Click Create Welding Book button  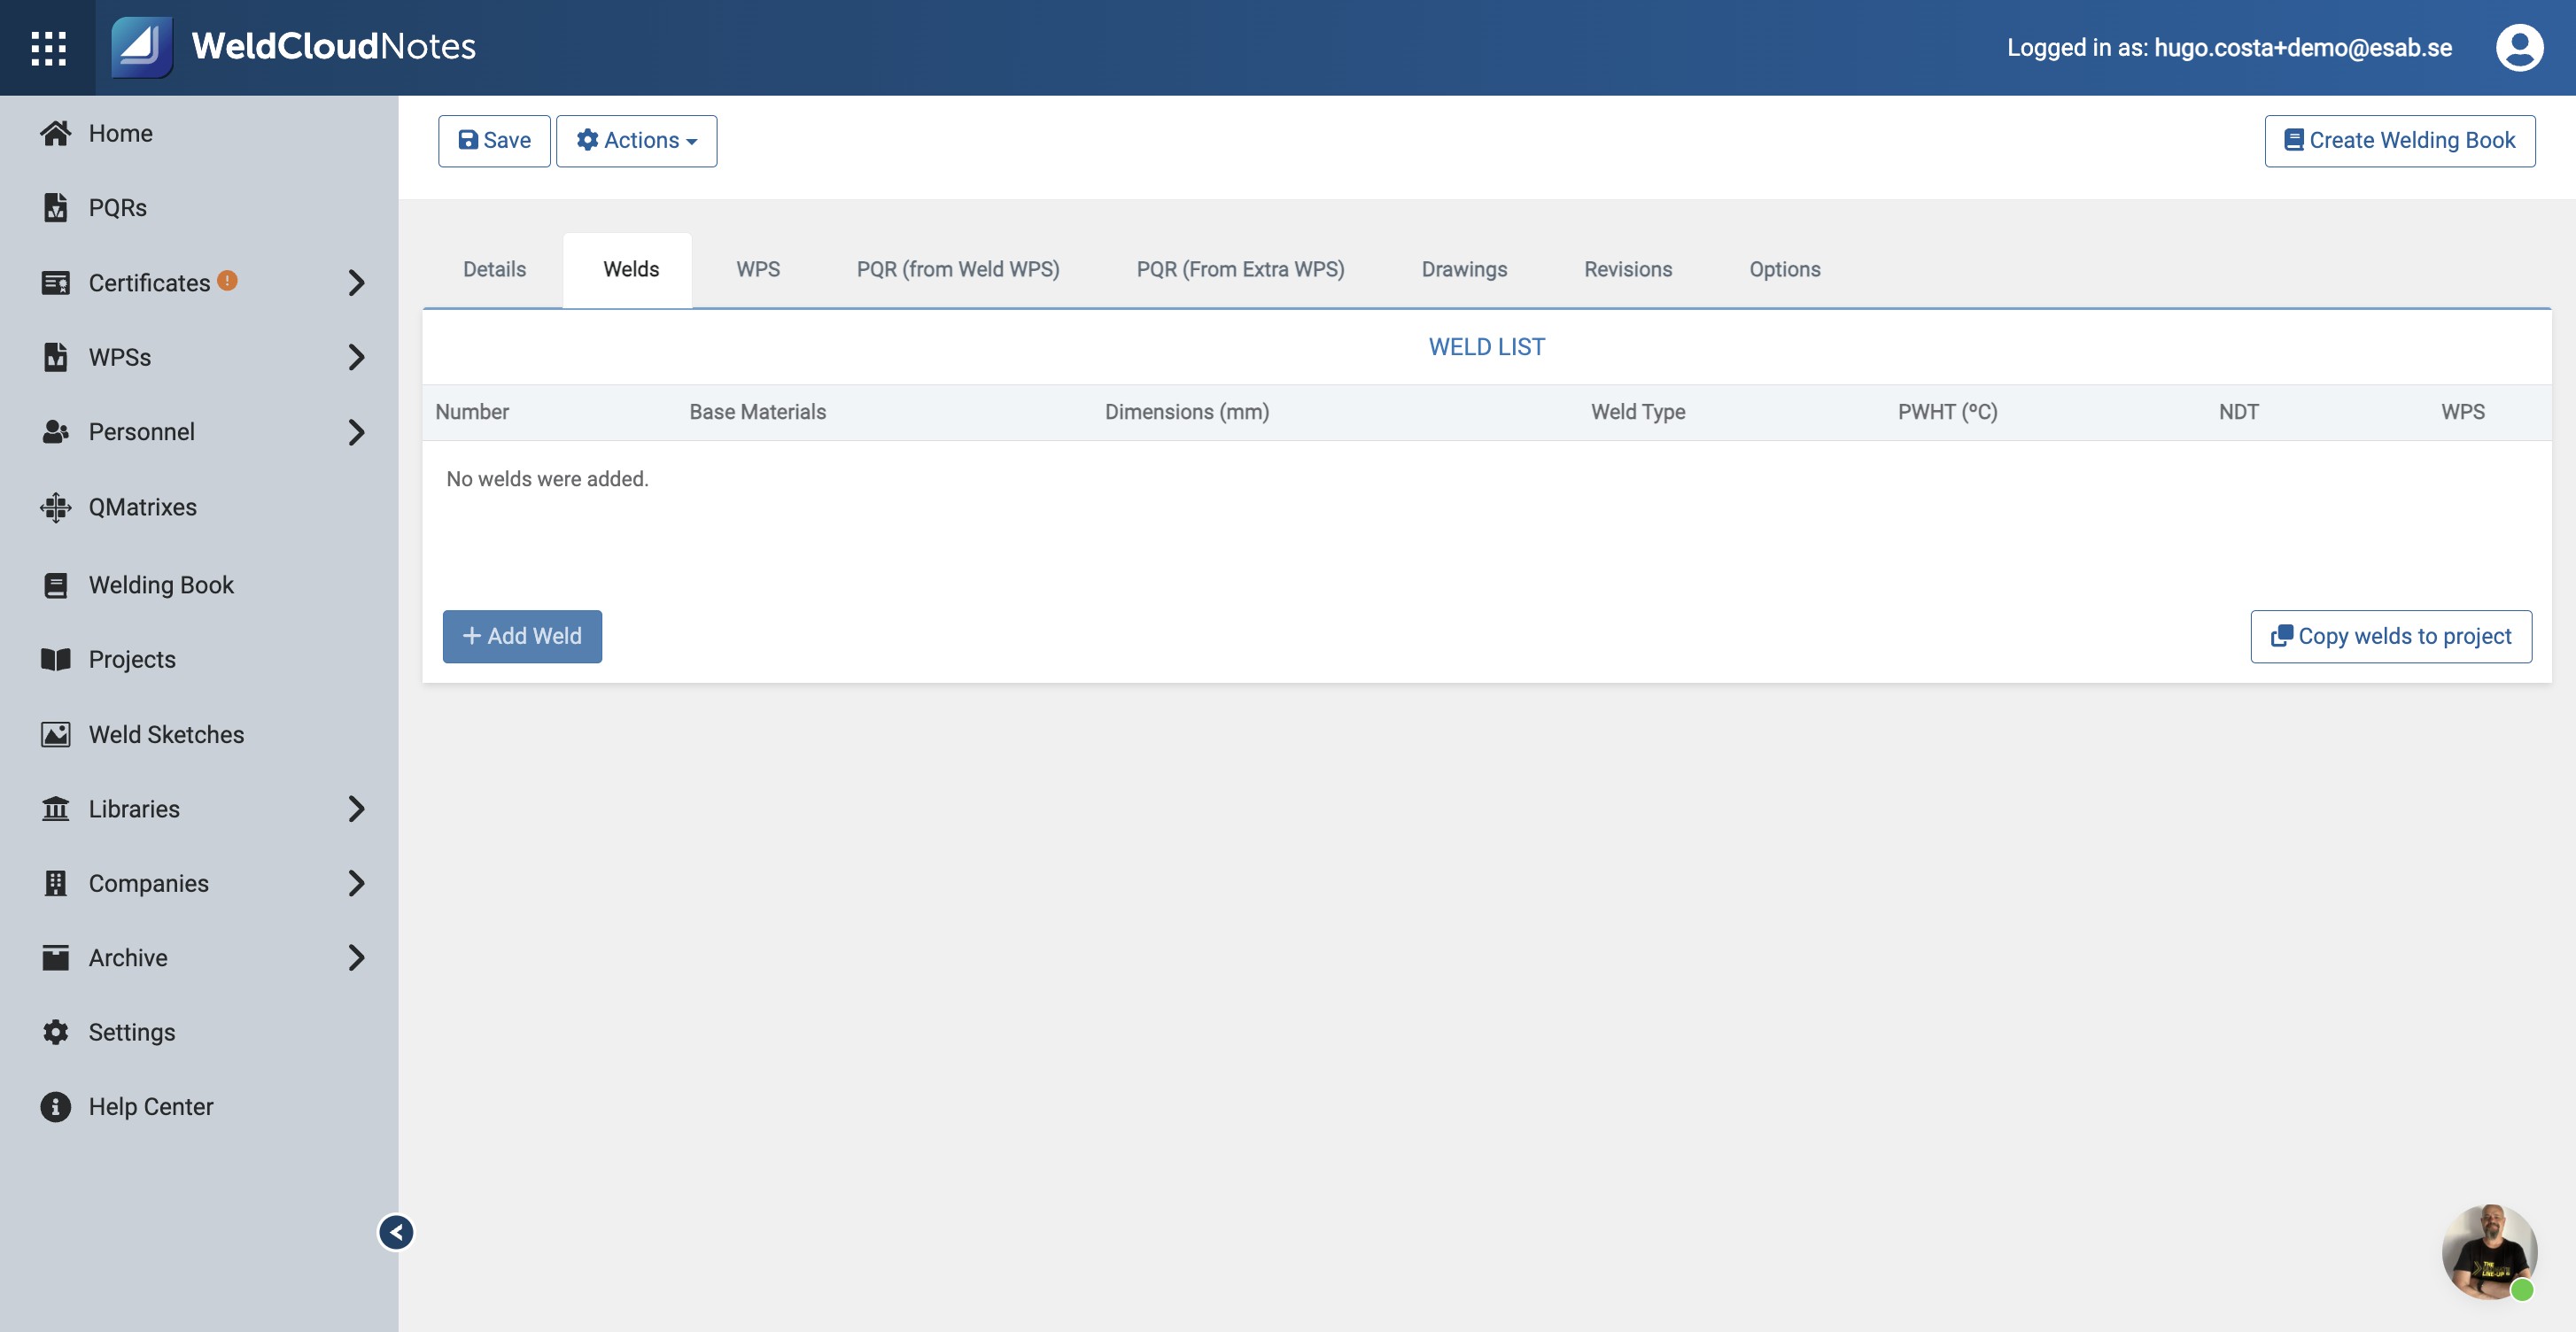click(x=2399, y=141)
